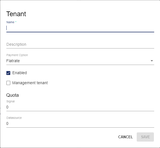Open the Flatrate payment option selector
Viewport: 160px width, 148px height.
click(80, 61)
